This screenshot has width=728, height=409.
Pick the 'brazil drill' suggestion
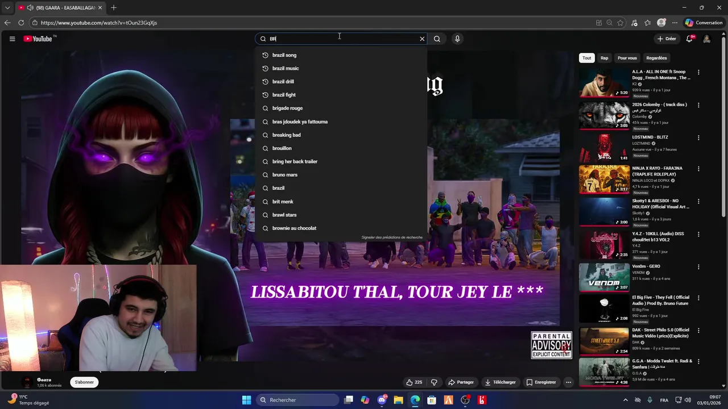tap(341, 81)
